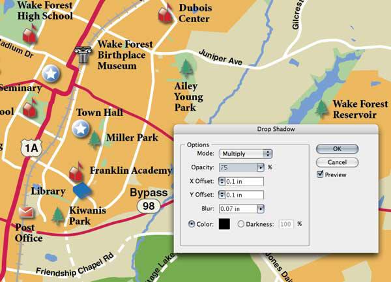
Task: Click the museum column icon at Birthplace Museum
Action: tap(83, 55)
